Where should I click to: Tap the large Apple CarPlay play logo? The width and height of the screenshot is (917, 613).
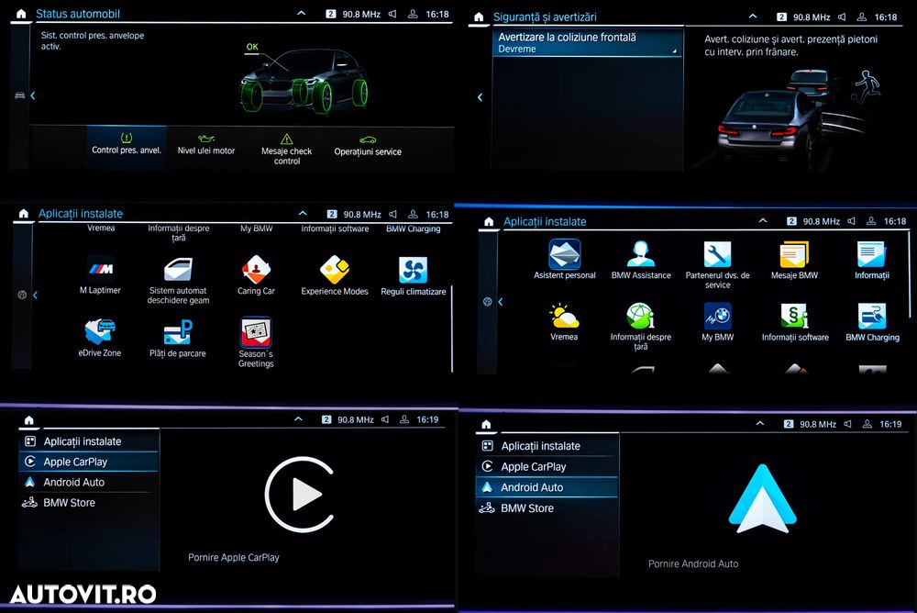click(300, 495)
